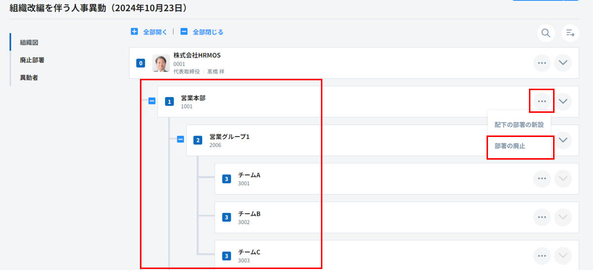Expand the 営業グループ1 details chevron
The width and height of the screenshot is (593, 270).
(x=563, y=140)
